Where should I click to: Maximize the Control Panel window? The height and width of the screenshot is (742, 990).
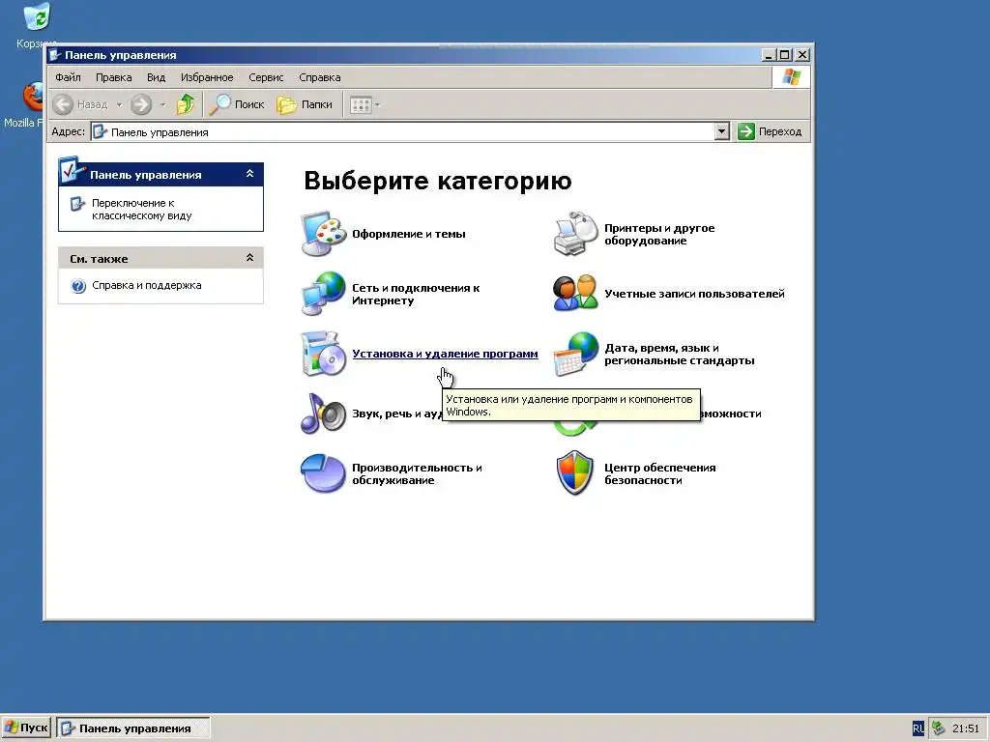coord(785,55)
